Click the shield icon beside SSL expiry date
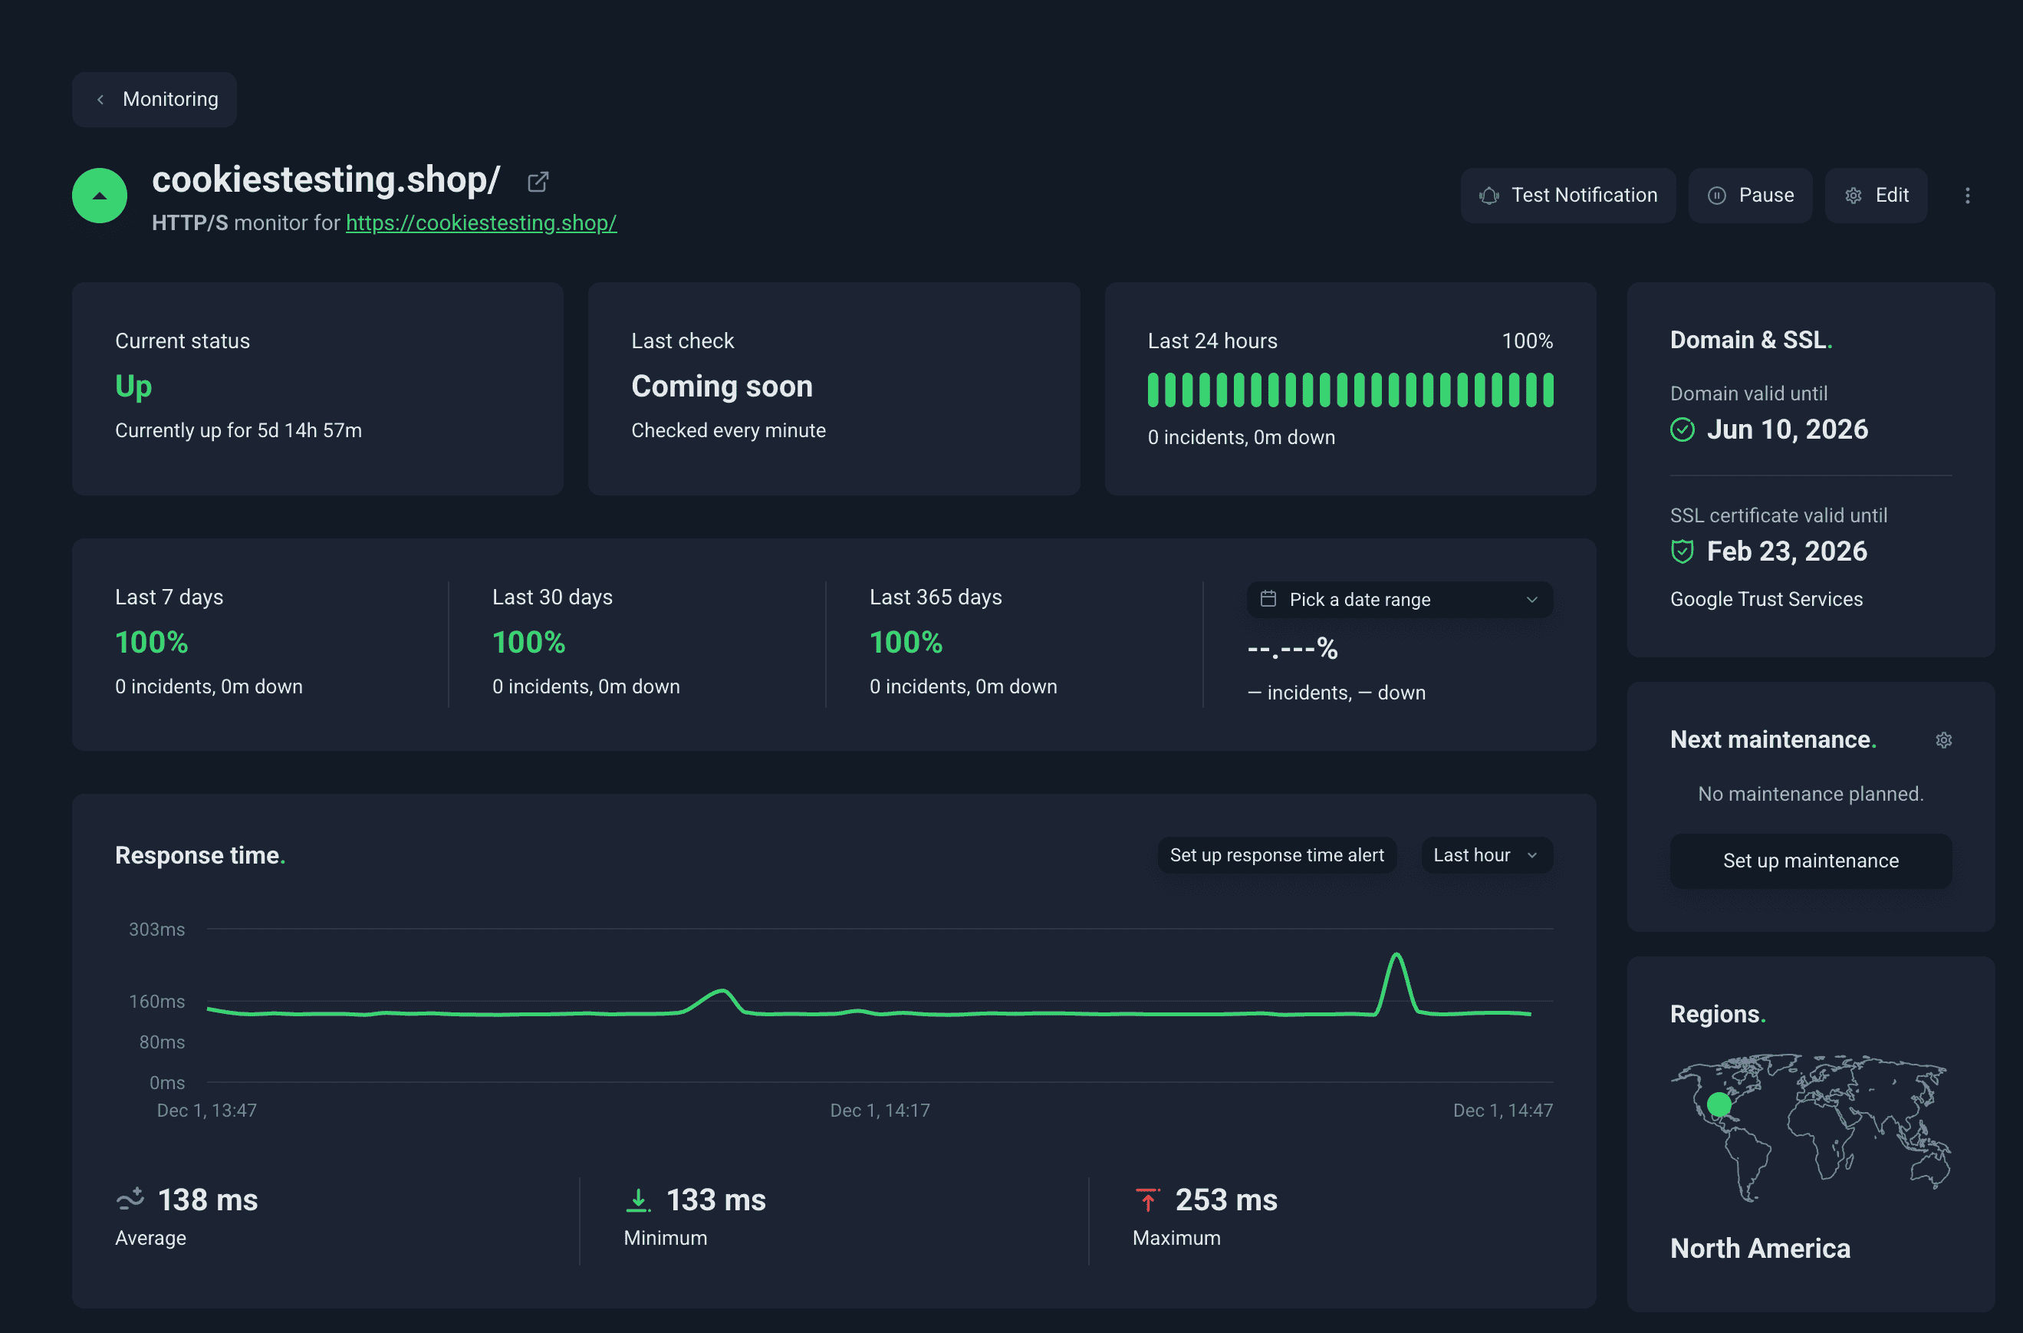The width and height of the screenshot is (2023, 1333). (x=1683, y=551)
